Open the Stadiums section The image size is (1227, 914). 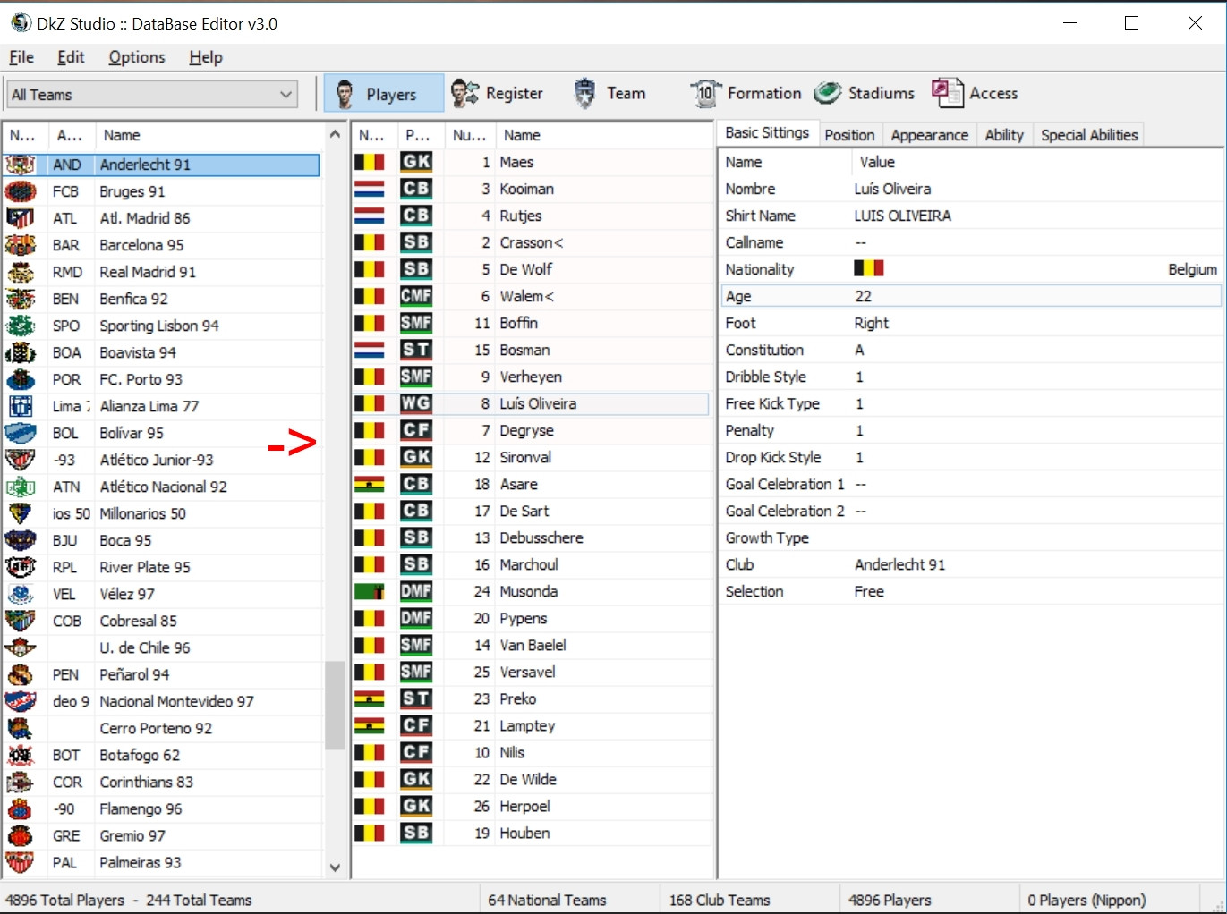pos(865,93)
